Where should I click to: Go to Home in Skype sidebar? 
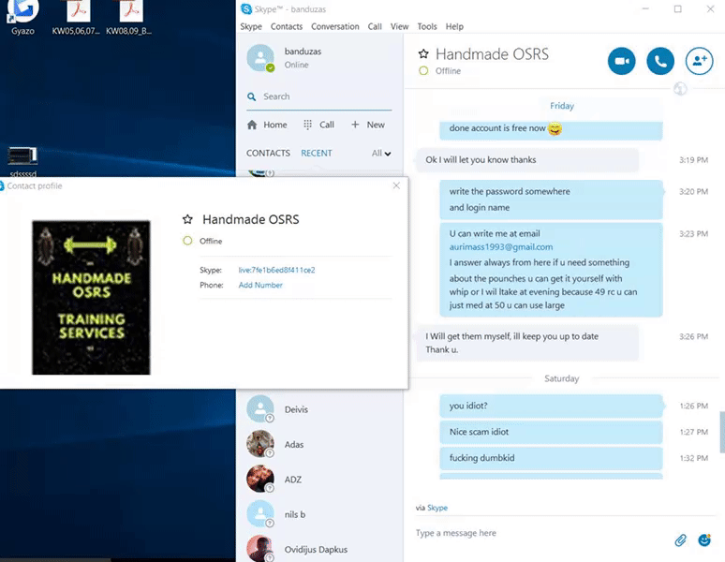(267, 125)
